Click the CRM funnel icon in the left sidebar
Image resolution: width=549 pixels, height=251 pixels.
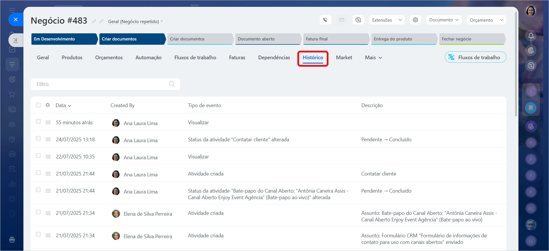coord(12,64)
